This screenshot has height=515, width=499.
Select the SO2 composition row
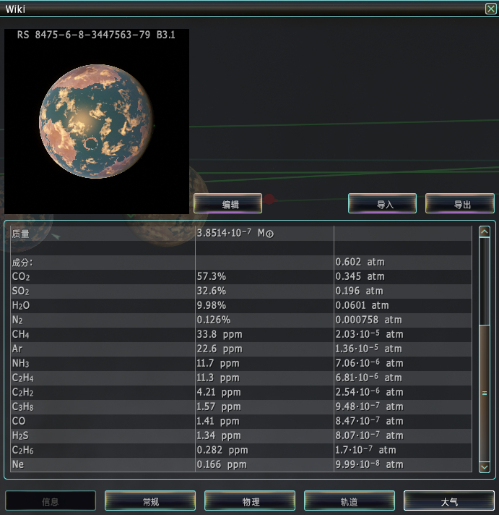[x=241, y=291]
